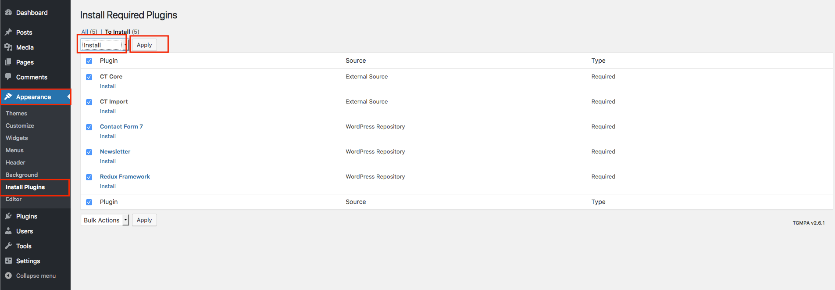The width and height of the screenshot is (835, 290).
Task: Open the Widgets submenu item
Action: (17, 138)
